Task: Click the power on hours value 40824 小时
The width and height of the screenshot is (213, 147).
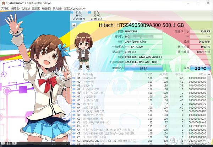Action: (x=200, y=52)
